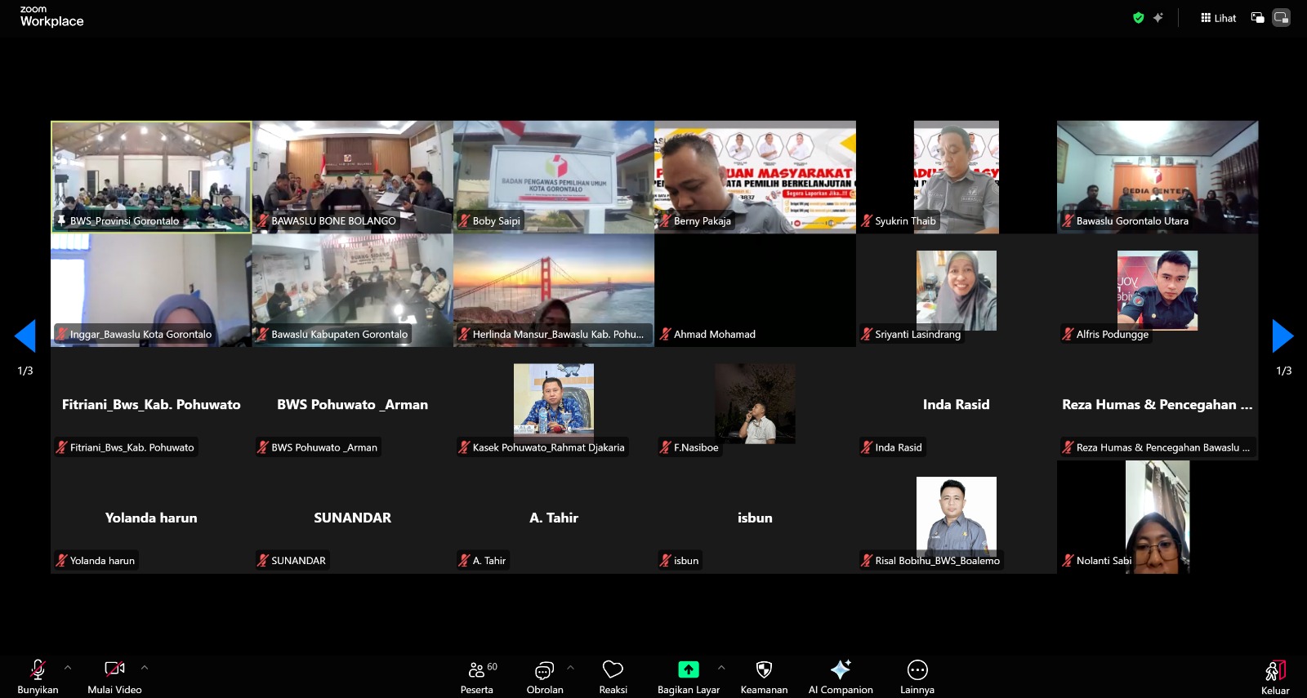Expand share options arrow beside Bagikan Layar
The width and height of the screenshot is (1307, 698).
pyautogui.click(x=721, y=668)
